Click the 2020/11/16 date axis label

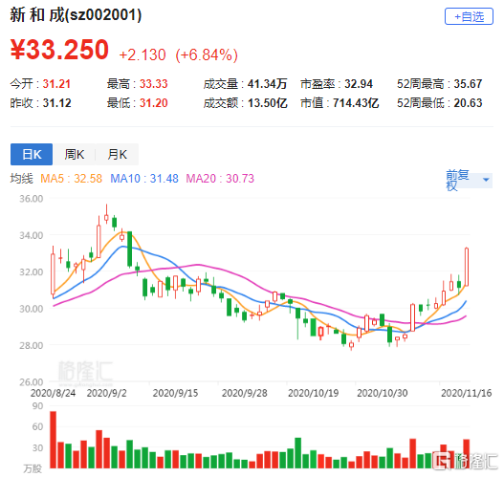[467, 393]
